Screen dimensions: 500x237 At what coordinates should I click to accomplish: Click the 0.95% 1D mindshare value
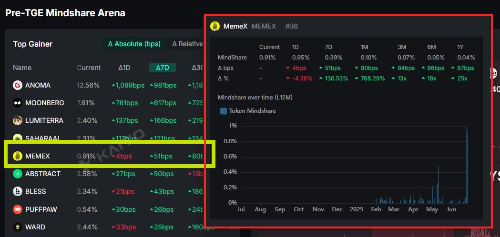301,58
